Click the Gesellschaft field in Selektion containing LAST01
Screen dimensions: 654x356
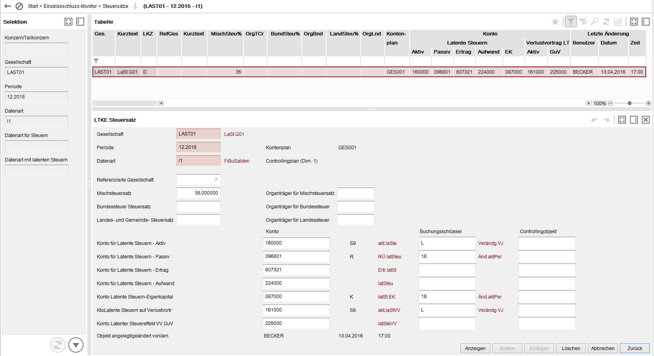36,72
